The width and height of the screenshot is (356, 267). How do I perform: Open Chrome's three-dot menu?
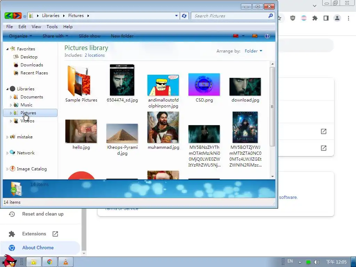click(348, 18)
